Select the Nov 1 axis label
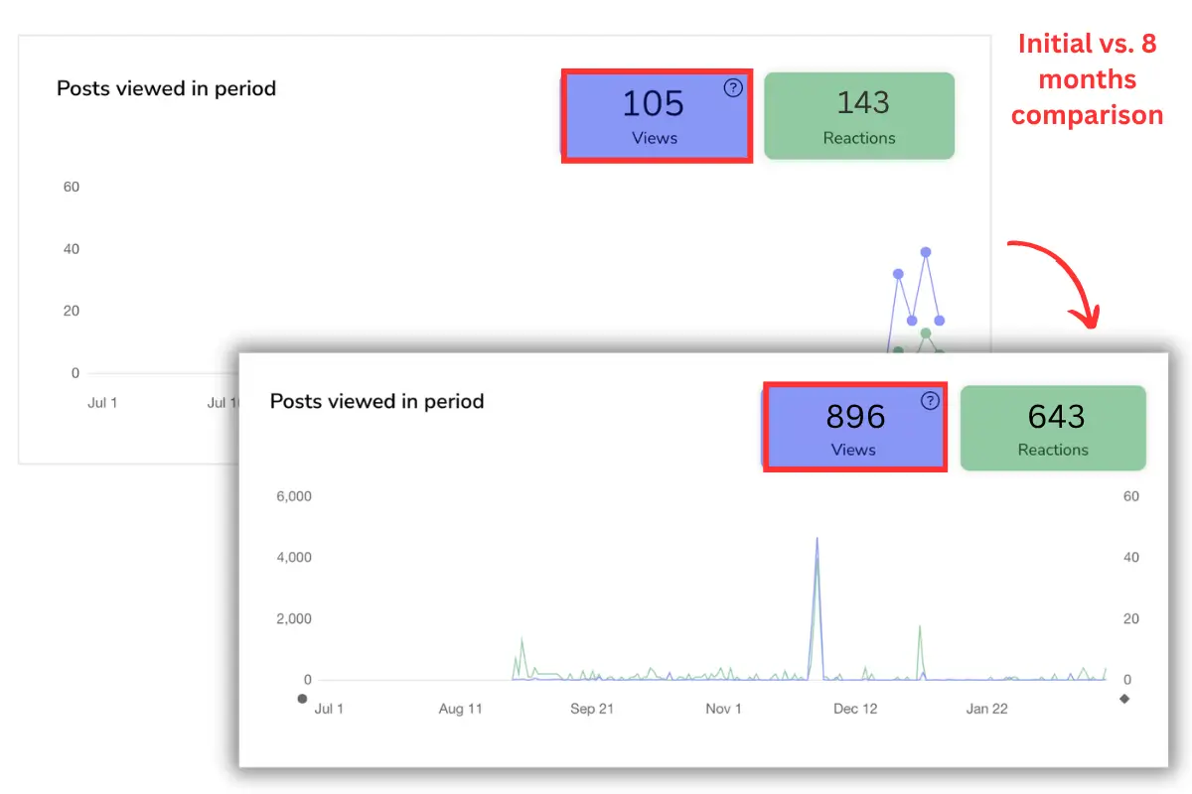The height and width of the screenshot is (794, 1192). (722, 708)
